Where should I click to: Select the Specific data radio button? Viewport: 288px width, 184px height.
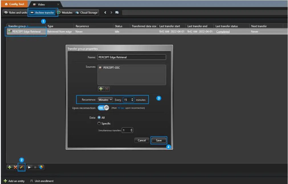point(99,123)
